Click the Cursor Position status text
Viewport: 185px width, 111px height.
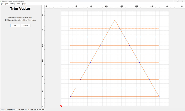tap(23, 110)
